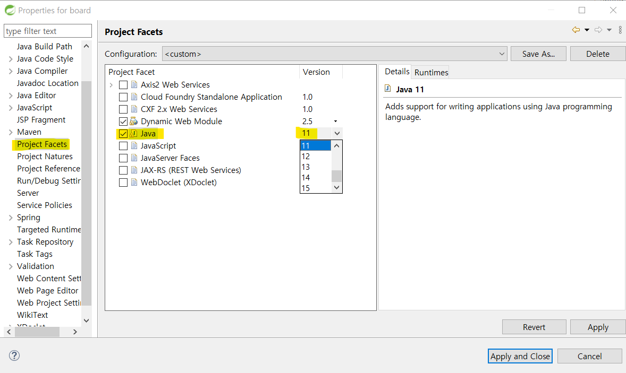Click version list scroll up arrow
The width and height of the screenshot is (626, 373).
(336, 146)
